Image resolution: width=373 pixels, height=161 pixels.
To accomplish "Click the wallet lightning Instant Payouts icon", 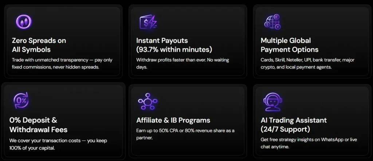I will tap(148, 22).
